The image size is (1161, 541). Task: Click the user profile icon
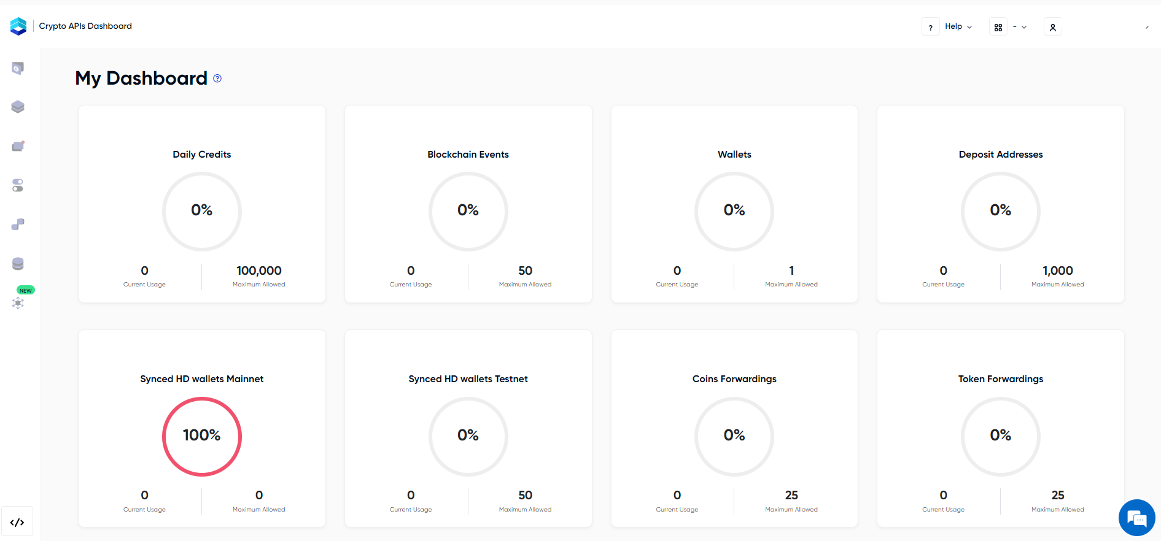1053,27
